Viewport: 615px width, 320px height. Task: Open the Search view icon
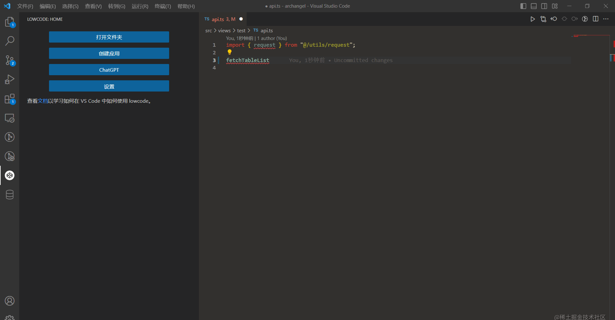click(10, 41)
